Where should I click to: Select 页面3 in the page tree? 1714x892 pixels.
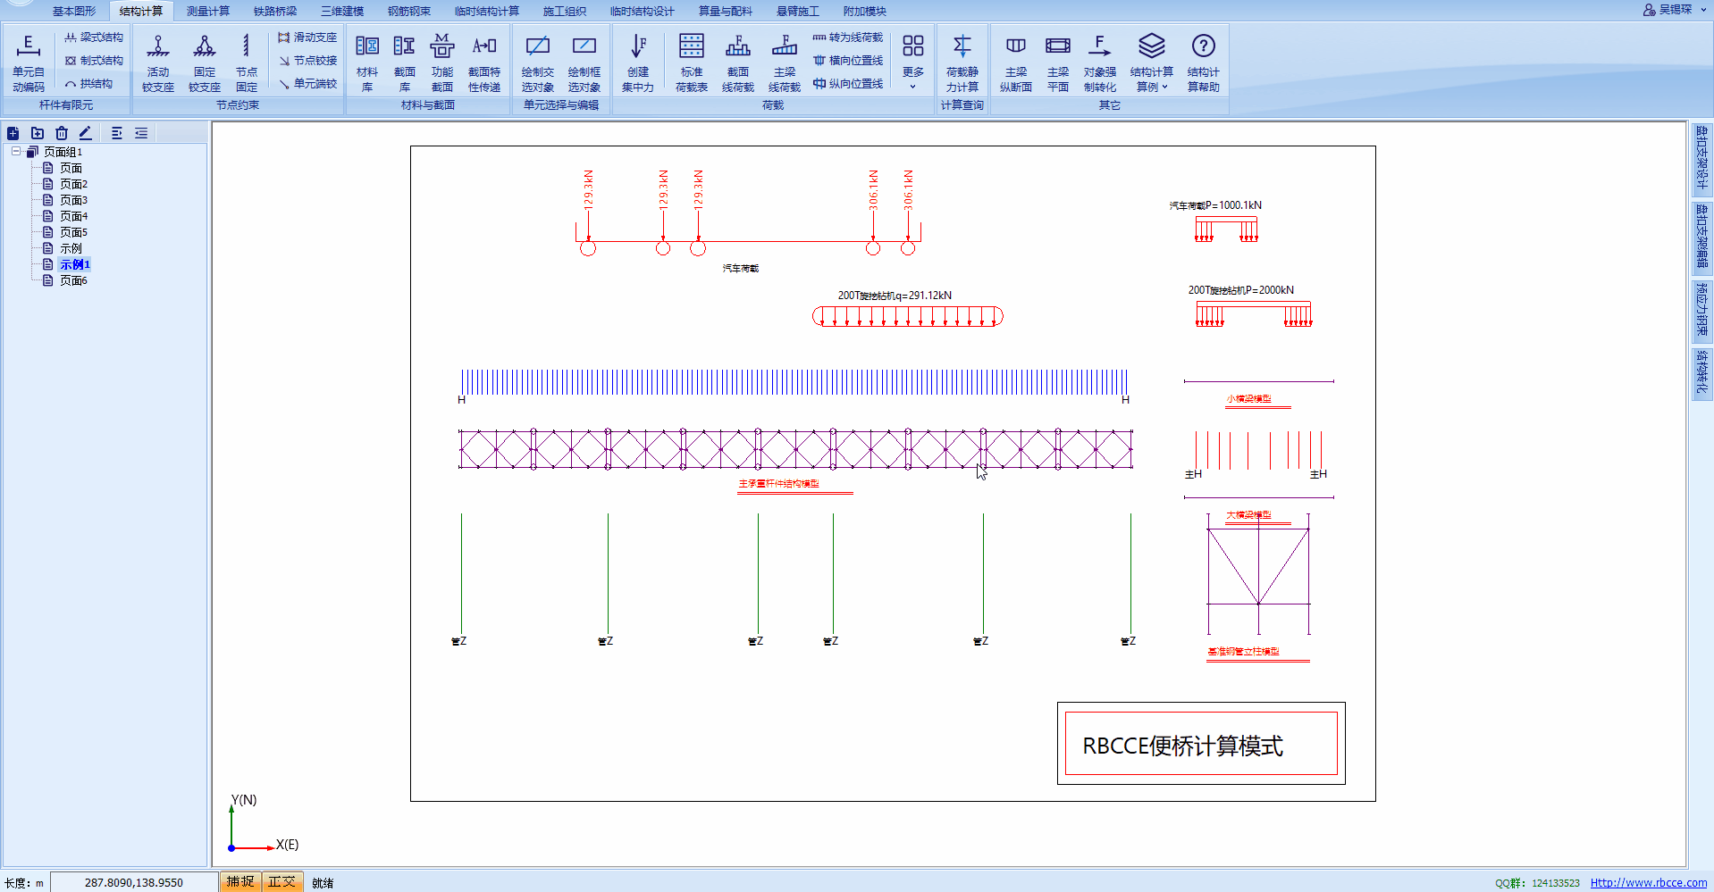[73, 200]
